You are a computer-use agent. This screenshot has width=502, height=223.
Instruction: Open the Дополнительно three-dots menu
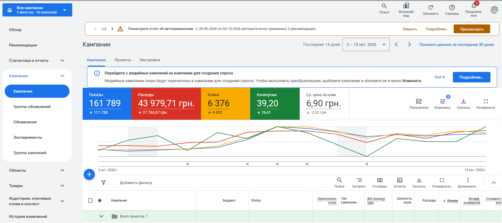click(x=468, y=180)
